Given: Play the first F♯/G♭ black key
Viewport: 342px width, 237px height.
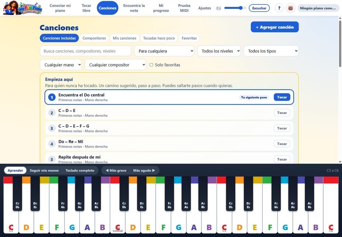Looking at the screenshot, I should click(63, 193).
